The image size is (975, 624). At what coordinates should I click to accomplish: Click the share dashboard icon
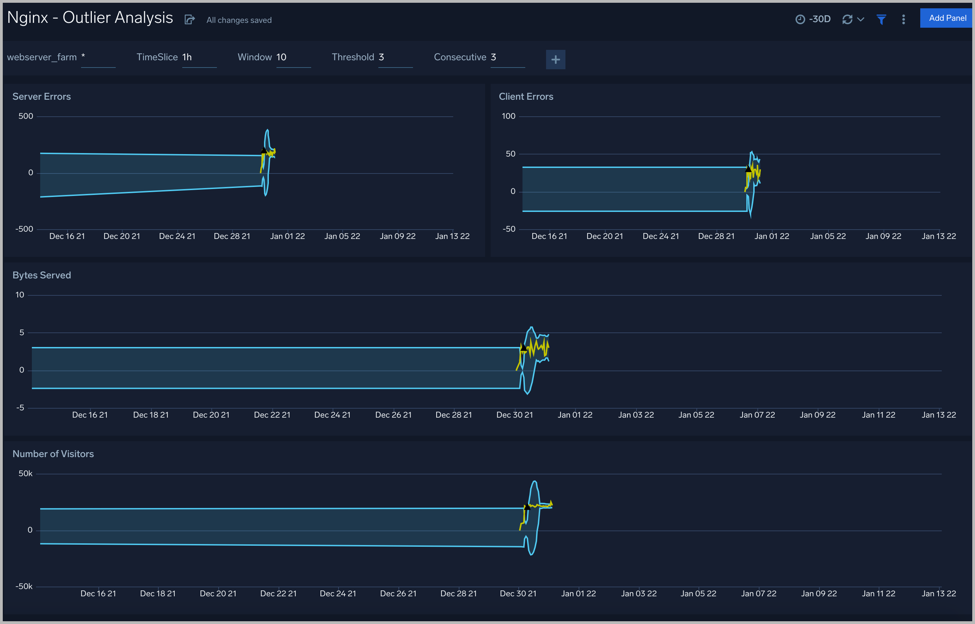[189, 19]
